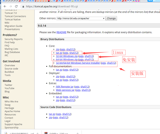160x134 pixels.
Task: Open Mailing Lists sidebar link
Action: coord(11,49)
